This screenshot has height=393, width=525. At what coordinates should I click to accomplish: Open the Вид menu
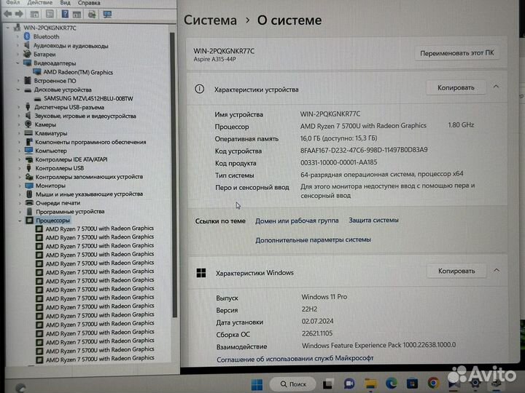[x=66, y=3]
